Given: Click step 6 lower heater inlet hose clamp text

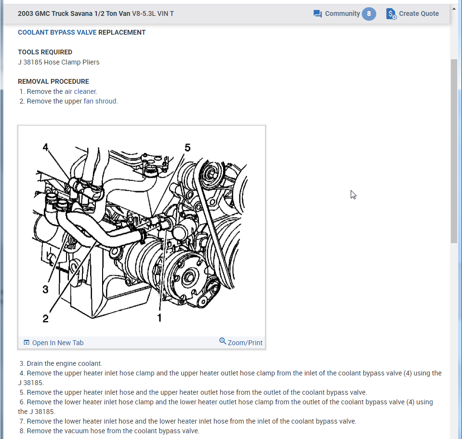Looking at the screenshot, I should click(225, 407).
